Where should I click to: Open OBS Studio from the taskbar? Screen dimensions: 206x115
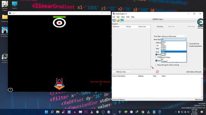103,112
